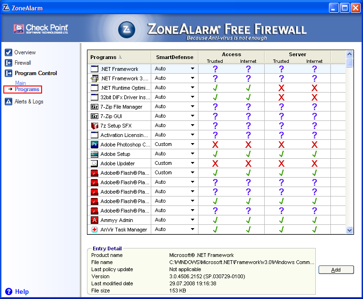The height and width of the screenshot is (299, 363).
Task: Toggle Trusted access for Adobe Updater
Action: pyautogui.click(x=215, y=163)
